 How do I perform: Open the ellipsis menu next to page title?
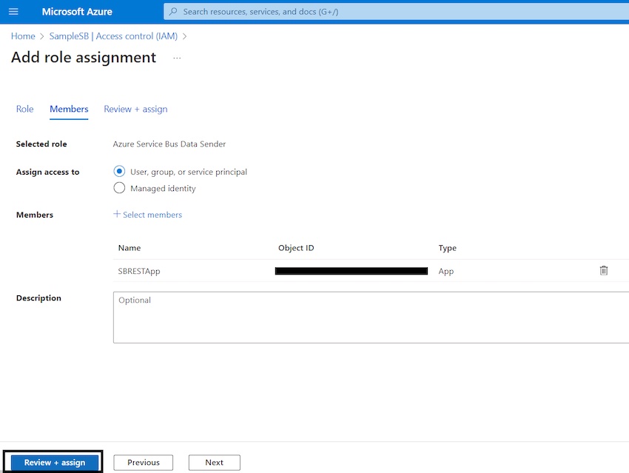point(176,57)
